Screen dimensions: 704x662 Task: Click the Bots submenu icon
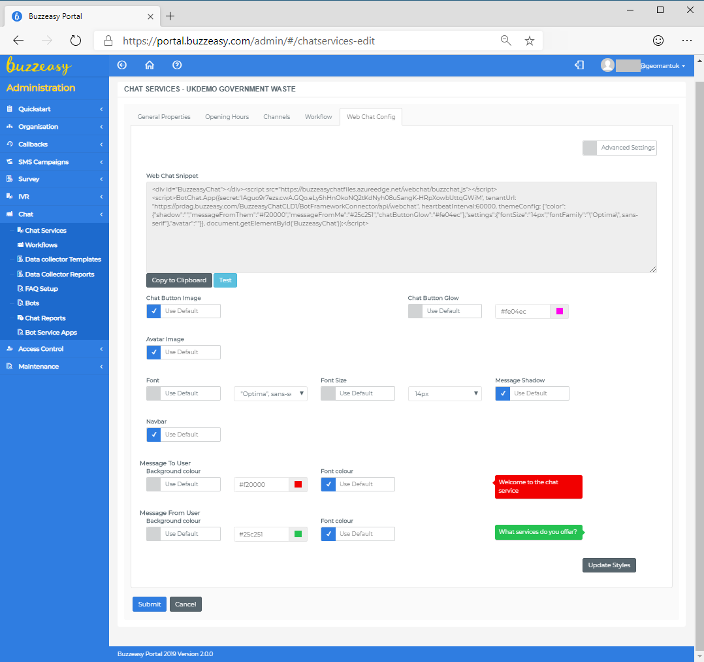[x=20, y=303]
